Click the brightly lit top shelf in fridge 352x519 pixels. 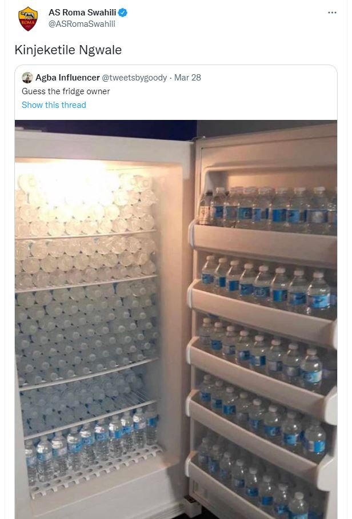[x=85, y=204]
